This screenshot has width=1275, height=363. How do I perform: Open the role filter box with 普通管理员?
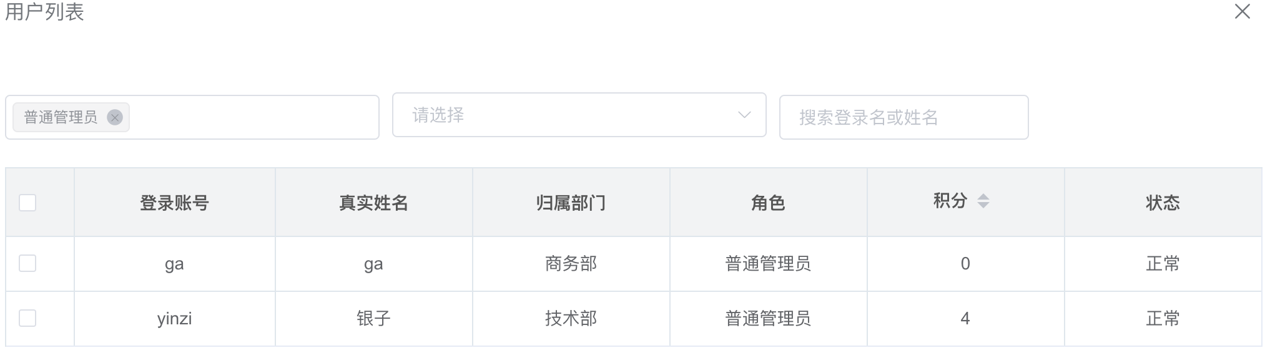pyautogui.click(x=192, y=117)
